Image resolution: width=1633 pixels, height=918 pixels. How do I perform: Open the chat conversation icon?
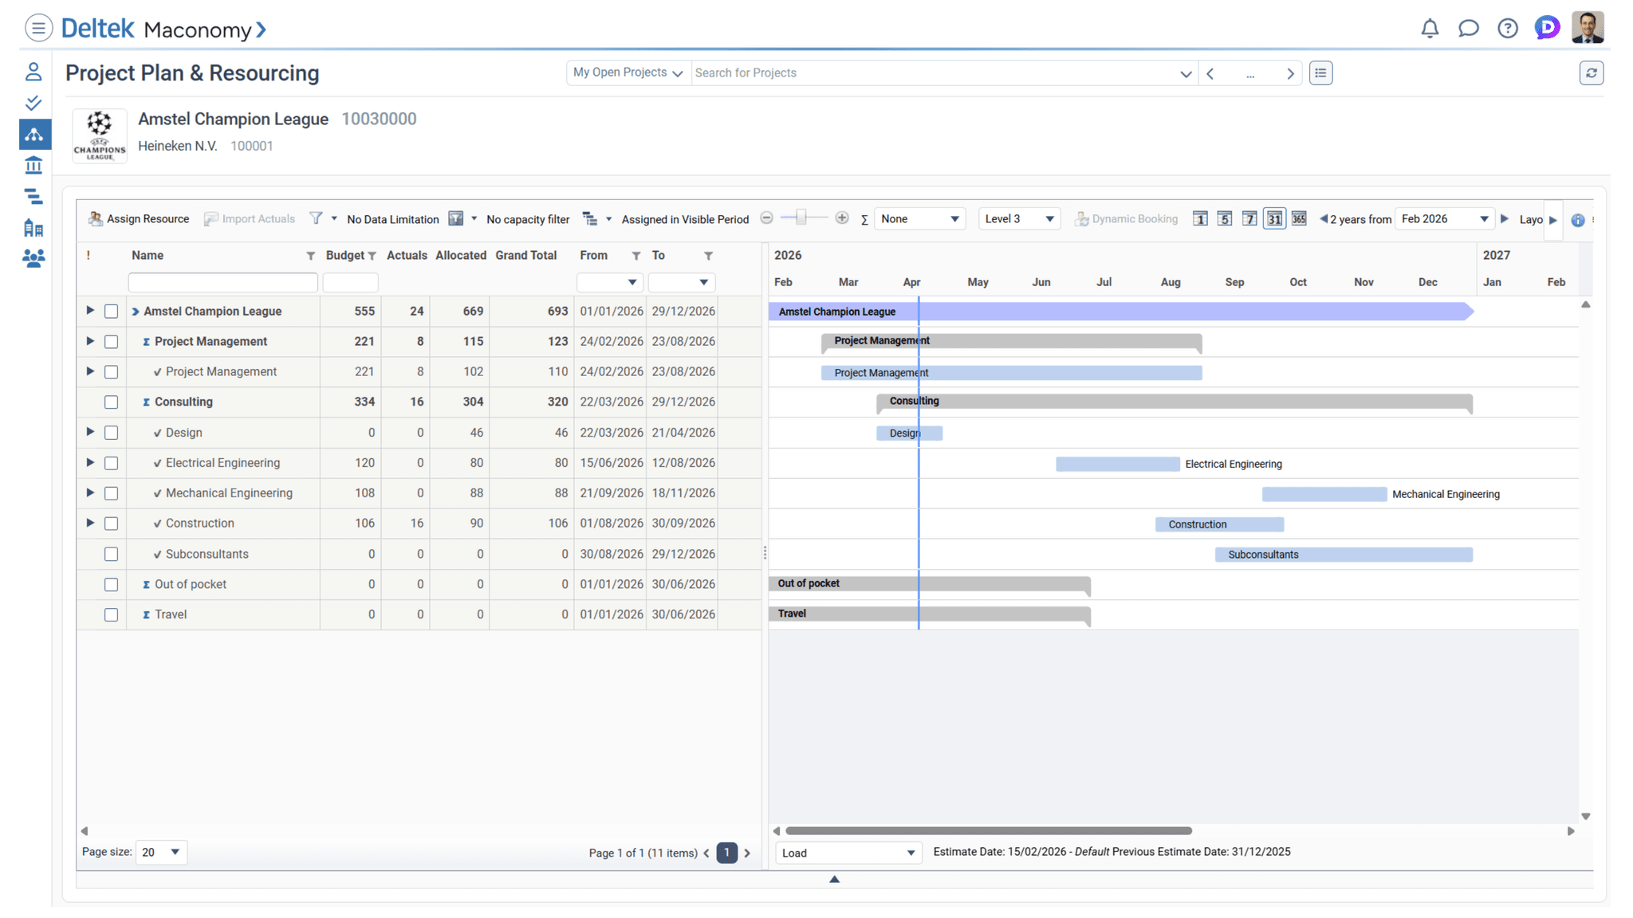[x=1468, y=29]
